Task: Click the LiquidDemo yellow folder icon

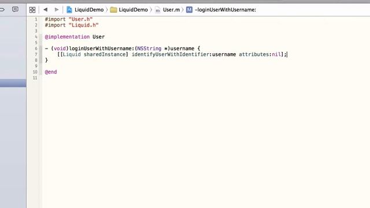Action: click(113, 10)
